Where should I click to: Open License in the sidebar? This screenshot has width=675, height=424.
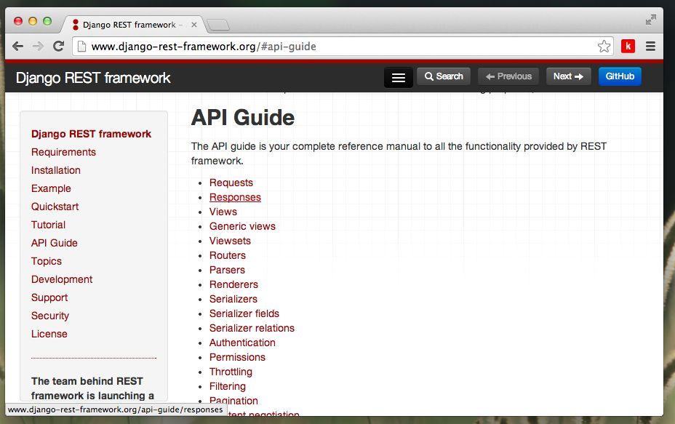[x=49, y=334]
